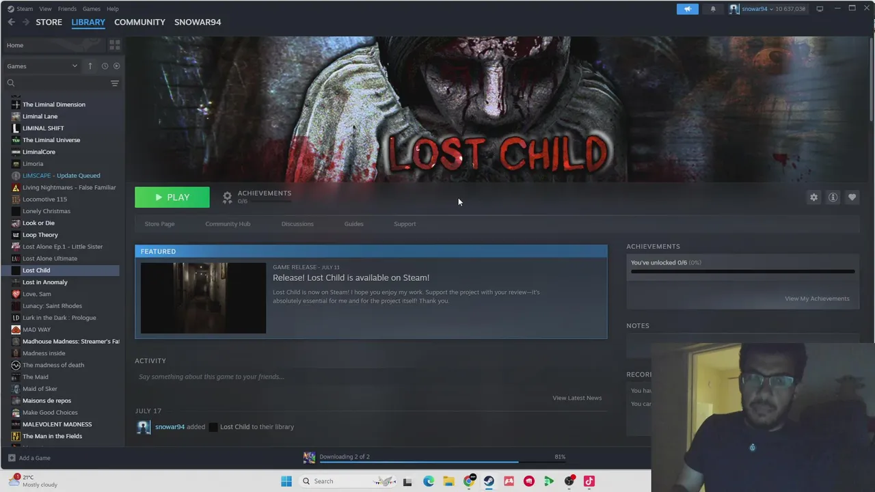Open the announcements megaphone button
Image resolution: width=875 pixels, height=492 pixels.
(688, 9)
